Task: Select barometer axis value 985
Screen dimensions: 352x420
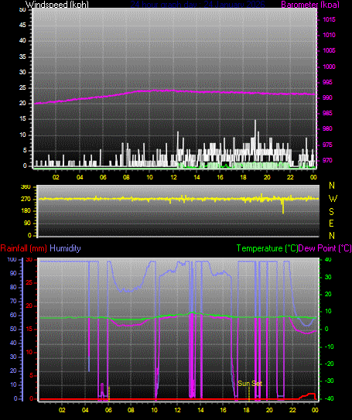Action: (327, 113)
